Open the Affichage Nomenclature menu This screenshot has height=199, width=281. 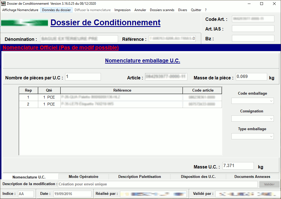pyautogui.click(x=20, y=10)
